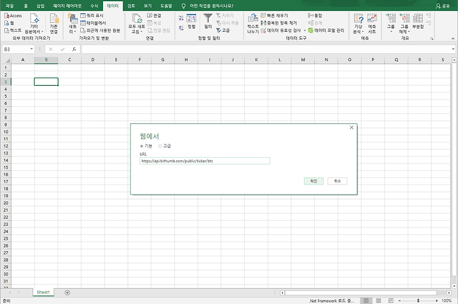
Task: Click 데이터 유효성 검사 data validation
Action: (x=281, y=31)
